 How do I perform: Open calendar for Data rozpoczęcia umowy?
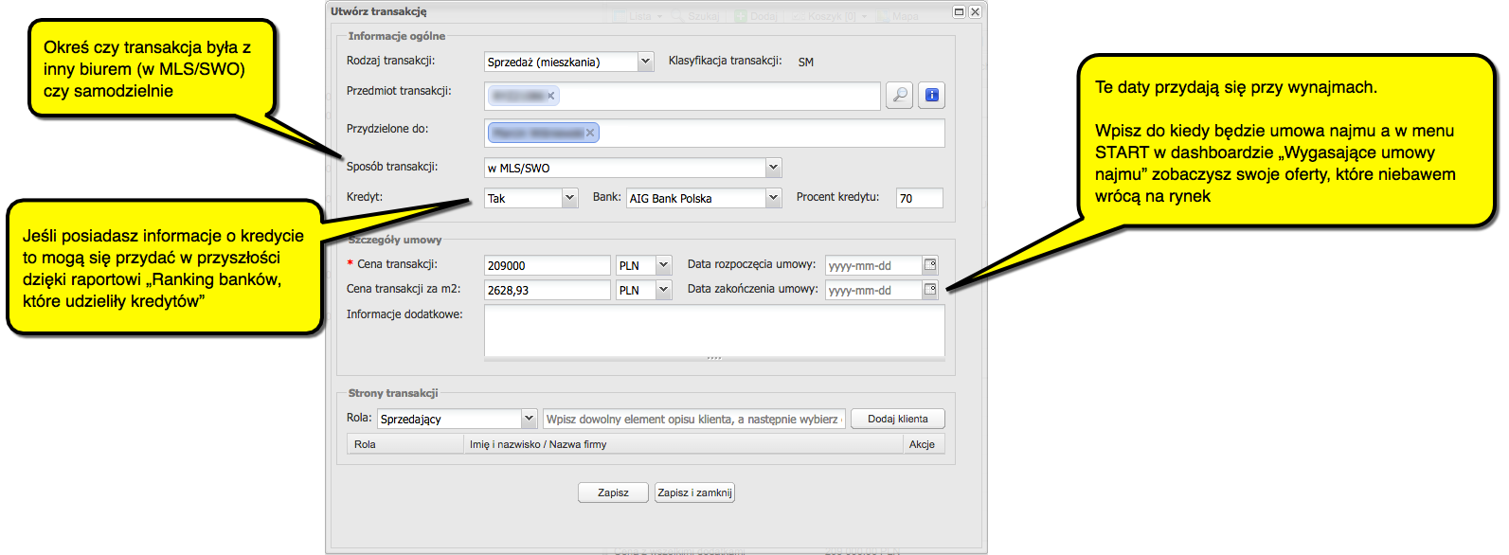tap(930, 265)
